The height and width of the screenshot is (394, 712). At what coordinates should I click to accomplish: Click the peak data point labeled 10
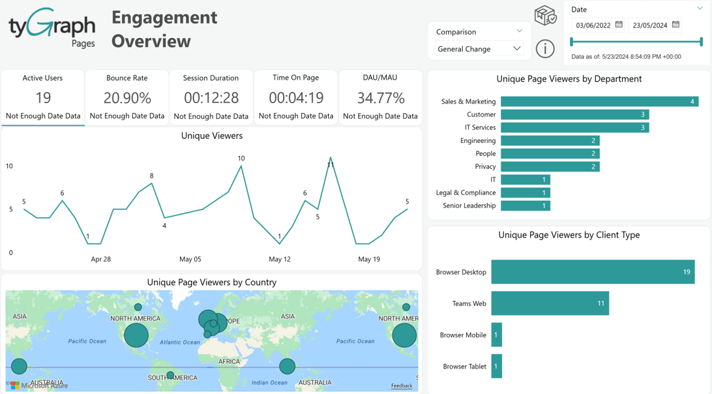pyautogui.click(x=241, y=166)
